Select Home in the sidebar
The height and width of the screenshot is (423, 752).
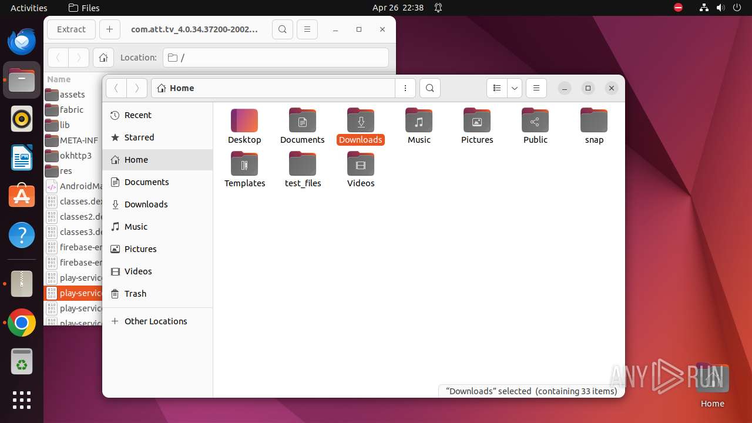pyautogui.click(x=157, y=160)
